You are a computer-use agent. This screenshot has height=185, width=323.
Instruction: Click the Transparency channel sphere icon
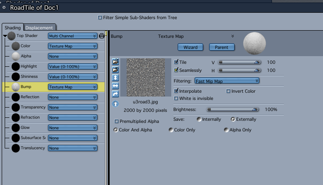[x=16, y=107]
